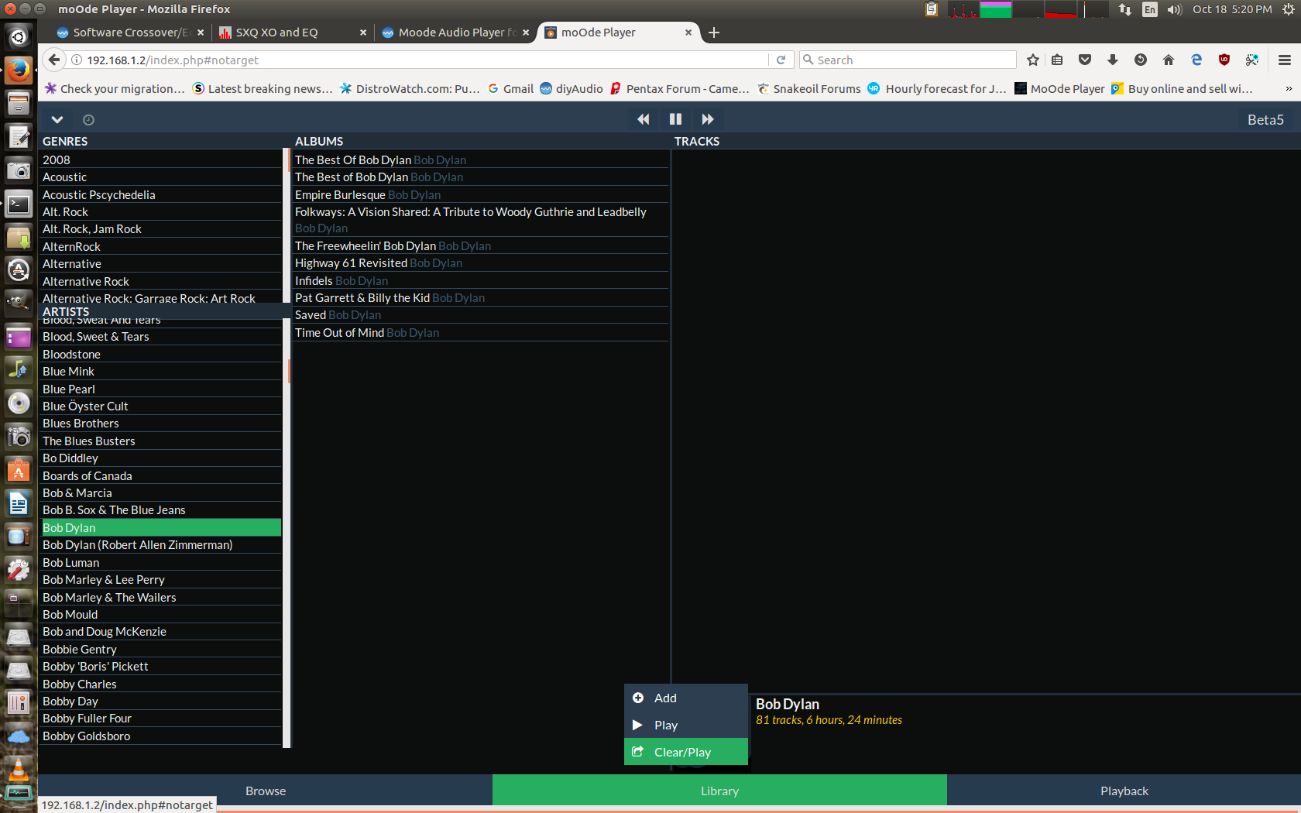Select artist Boards of Canada
The image size is (1301, 813).
point(160,475)
